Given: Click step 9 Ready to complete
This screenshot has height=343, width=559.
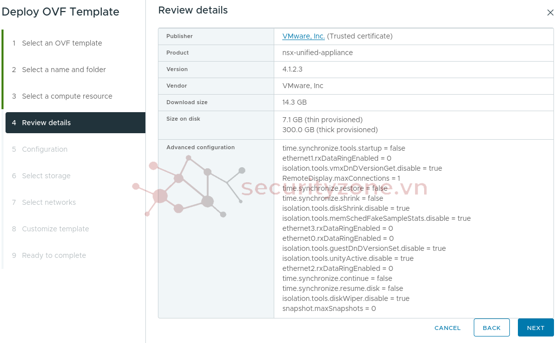Looking at the screenshot, I should [54, 255].
